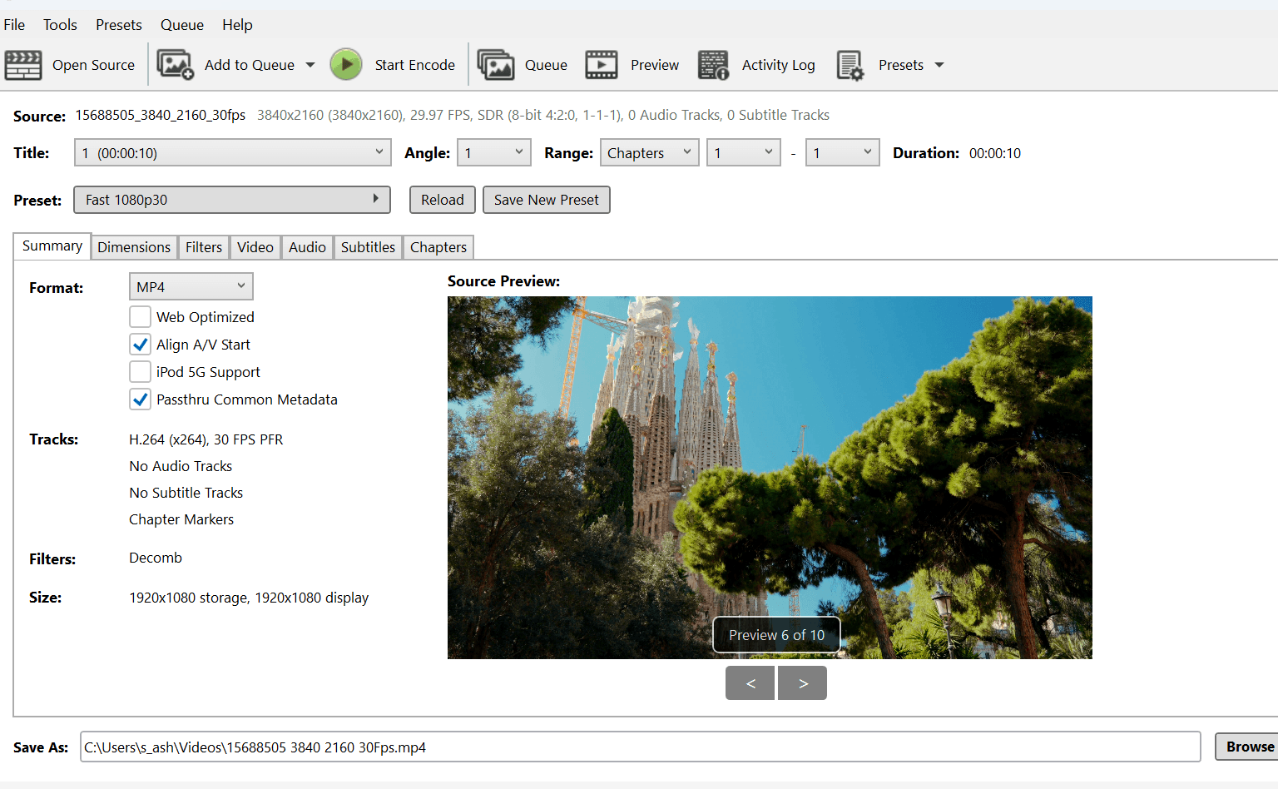Open the Presets menu in menu bar
The image size is (1278, 789).
[x=118, y=25]
